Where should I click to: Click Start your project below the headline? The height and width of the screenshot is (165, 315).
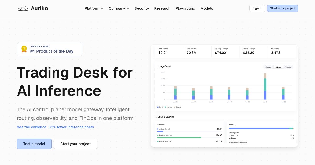click(x=75, y=144)
